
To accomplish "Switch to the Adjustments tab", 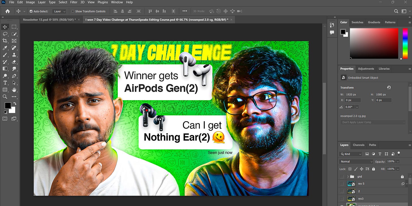I will [x=366, y=69].
